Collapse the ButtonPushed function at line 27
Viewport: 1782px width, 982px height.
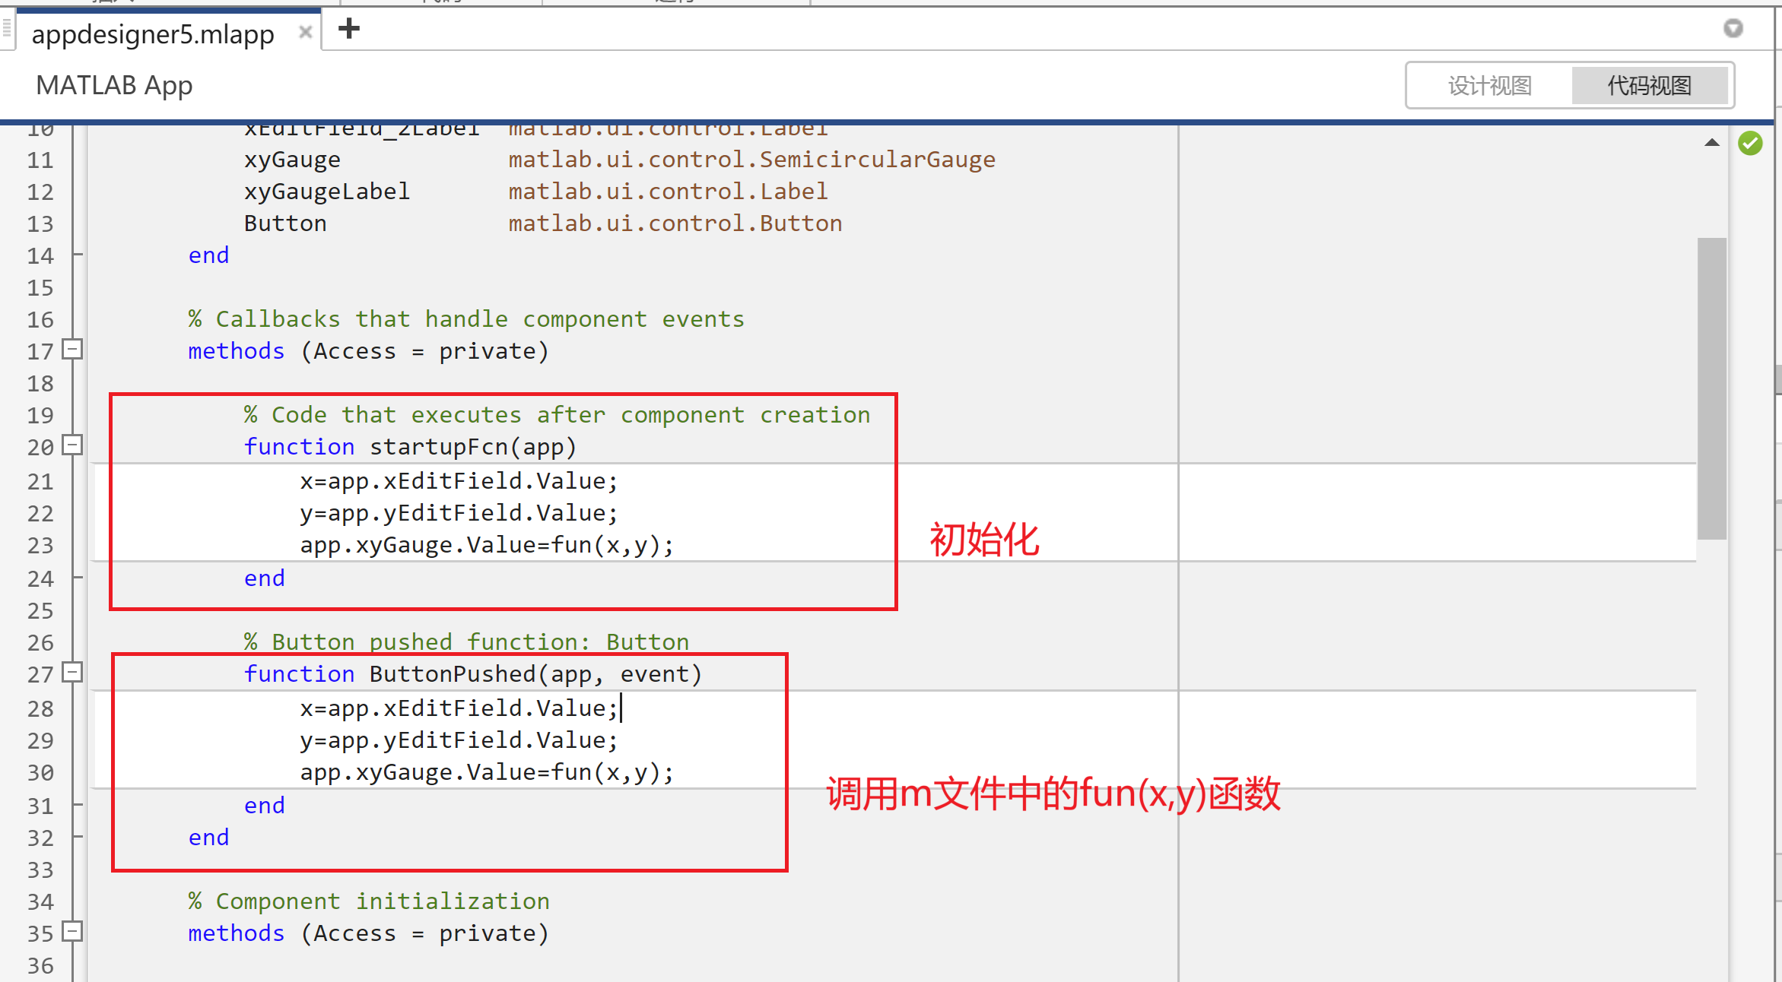72,673
